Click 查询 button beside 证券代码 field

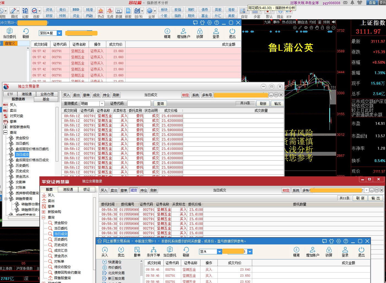(x=161, y=104)
